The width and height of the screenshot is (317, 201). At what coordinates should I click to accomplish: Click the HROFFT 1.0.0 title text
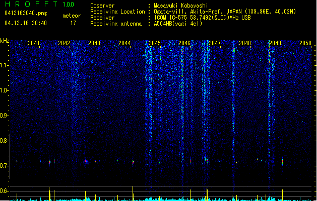tap(39, 4)
